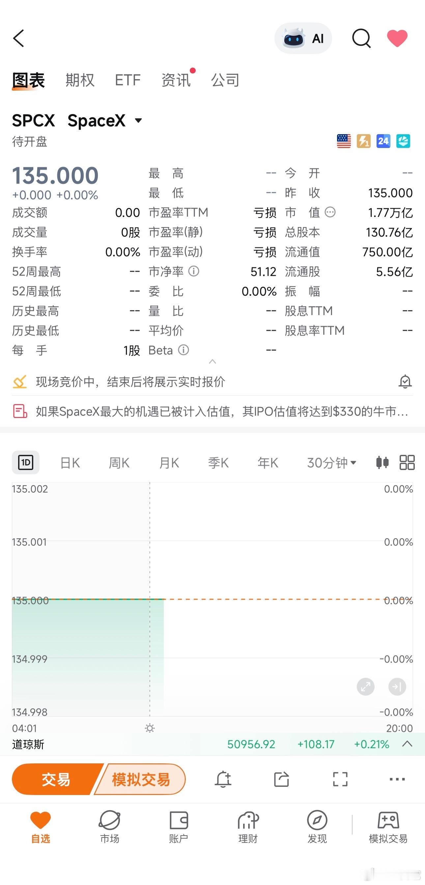Go to the 理财 wealth tab
The image size is (425, 885).
pyautogui.click(x=248, y=827)
